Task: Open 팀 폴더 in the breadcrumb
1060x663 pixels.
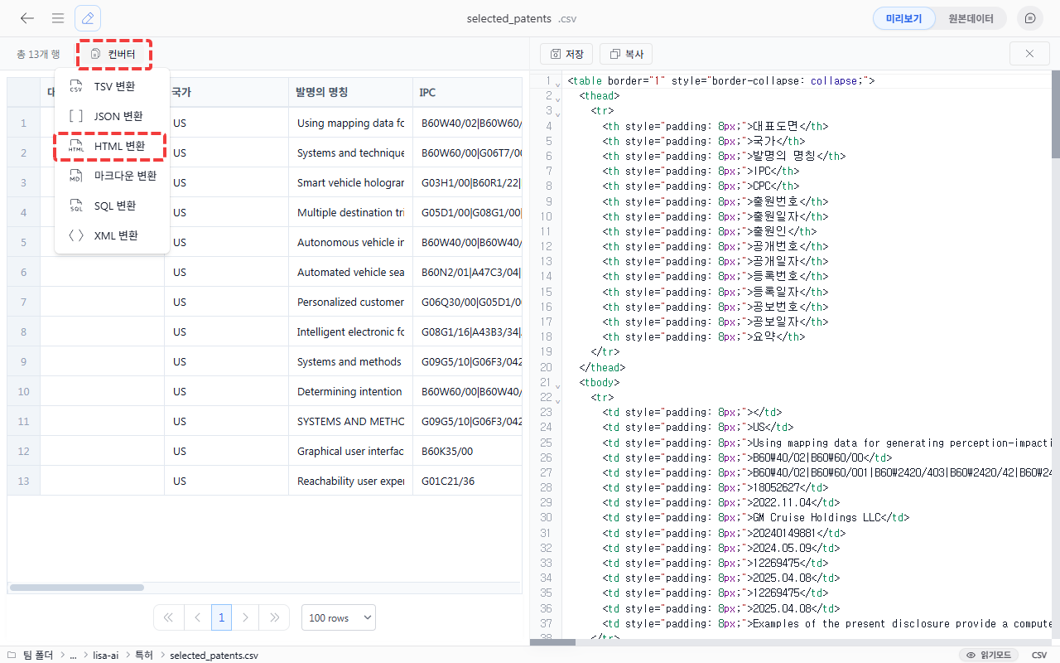Action: [29, 655]
